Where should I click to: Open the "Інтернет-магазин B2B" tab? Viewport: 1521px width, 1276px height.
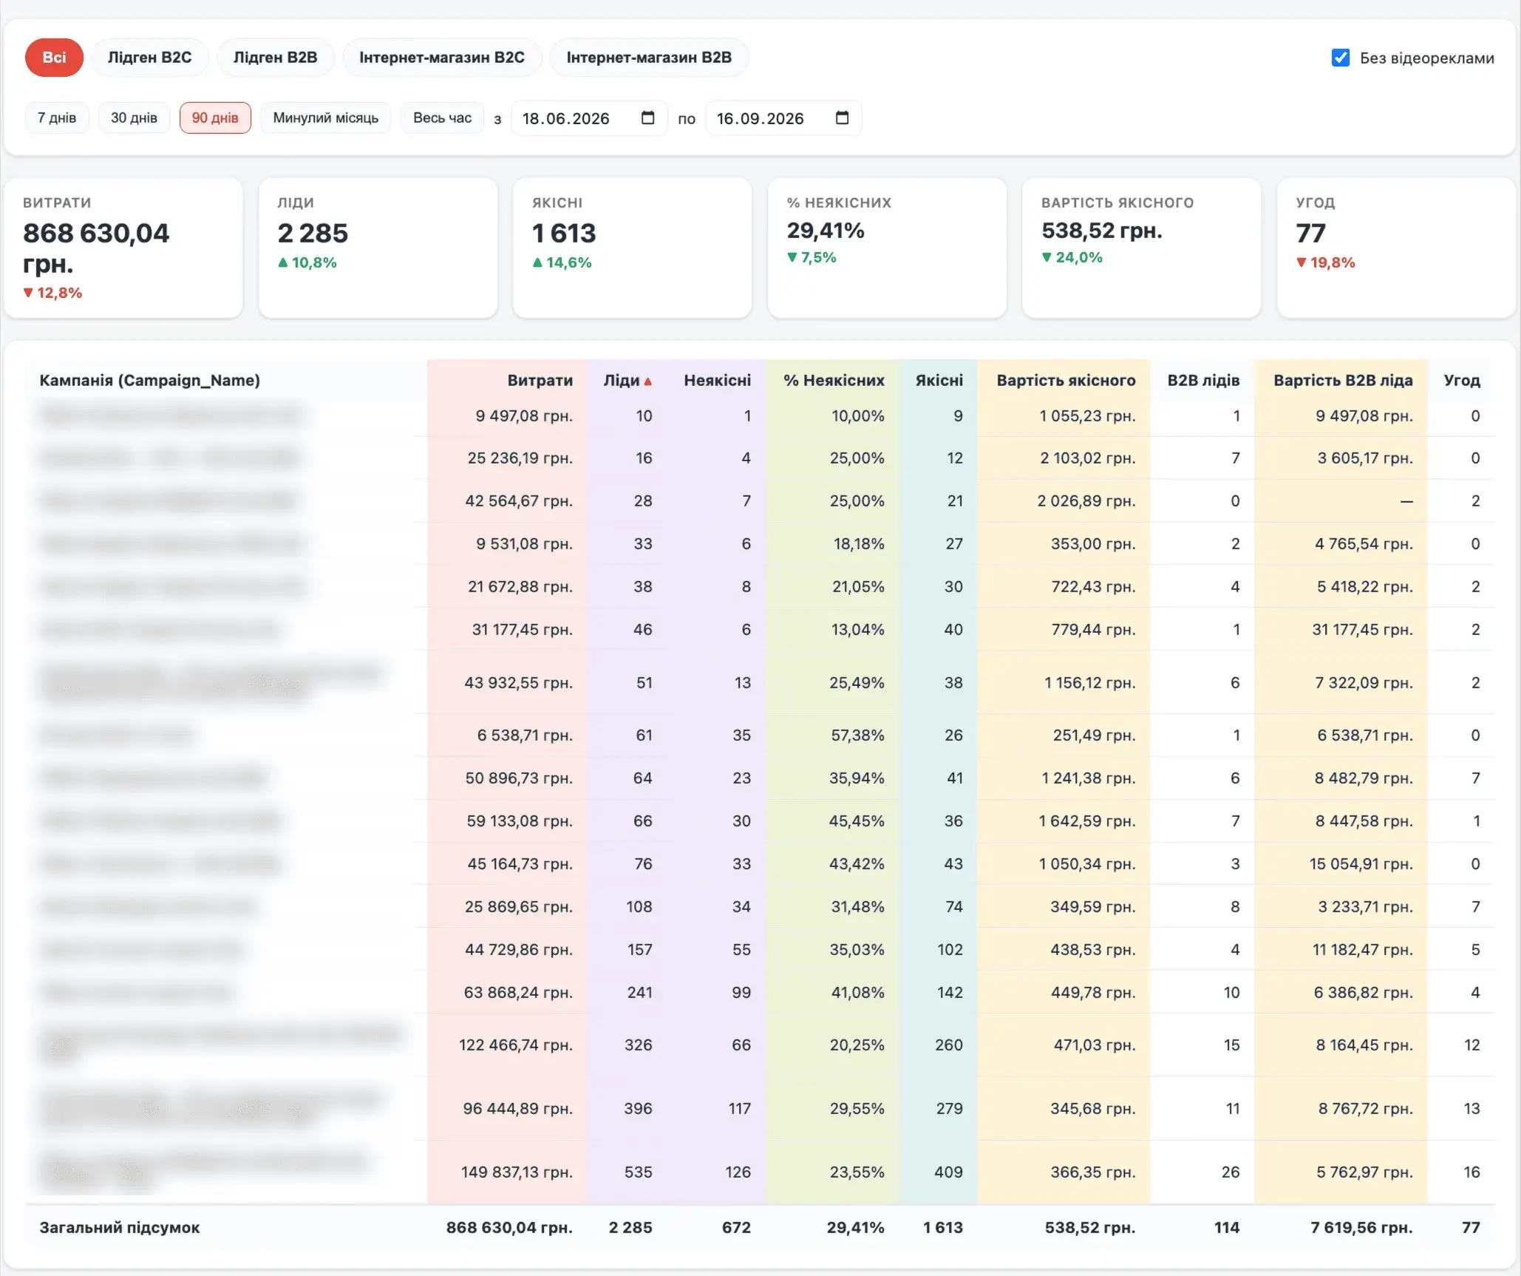pyautogui.click(x=649, y=58)
